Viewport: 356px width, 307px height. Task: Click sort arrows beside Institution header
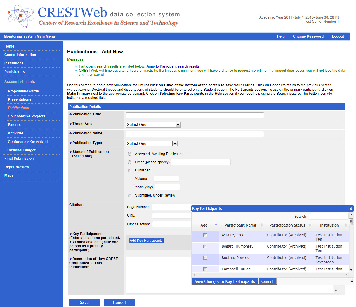346,225
